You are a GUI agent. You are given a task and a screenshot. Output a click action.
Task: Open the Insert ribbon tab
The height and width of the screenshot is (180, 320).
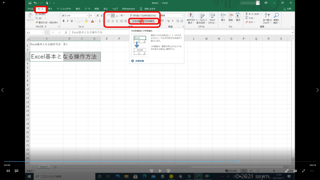(x=50, y=9)
